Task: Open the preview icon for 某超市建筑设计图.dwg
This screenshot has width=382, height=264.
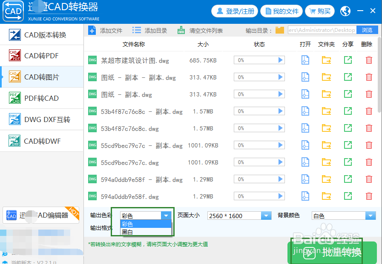Action: click(x=305, y=60)
